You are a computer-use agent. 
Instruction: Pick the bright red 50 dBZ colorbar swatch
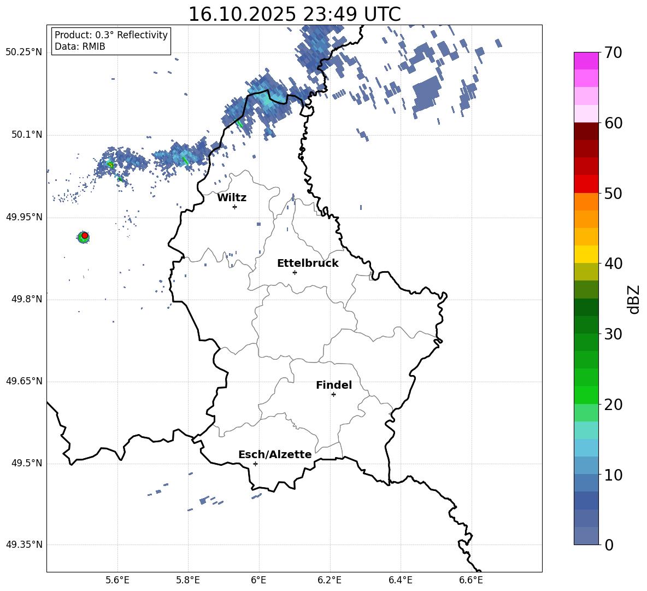click(x=586, y=184)
